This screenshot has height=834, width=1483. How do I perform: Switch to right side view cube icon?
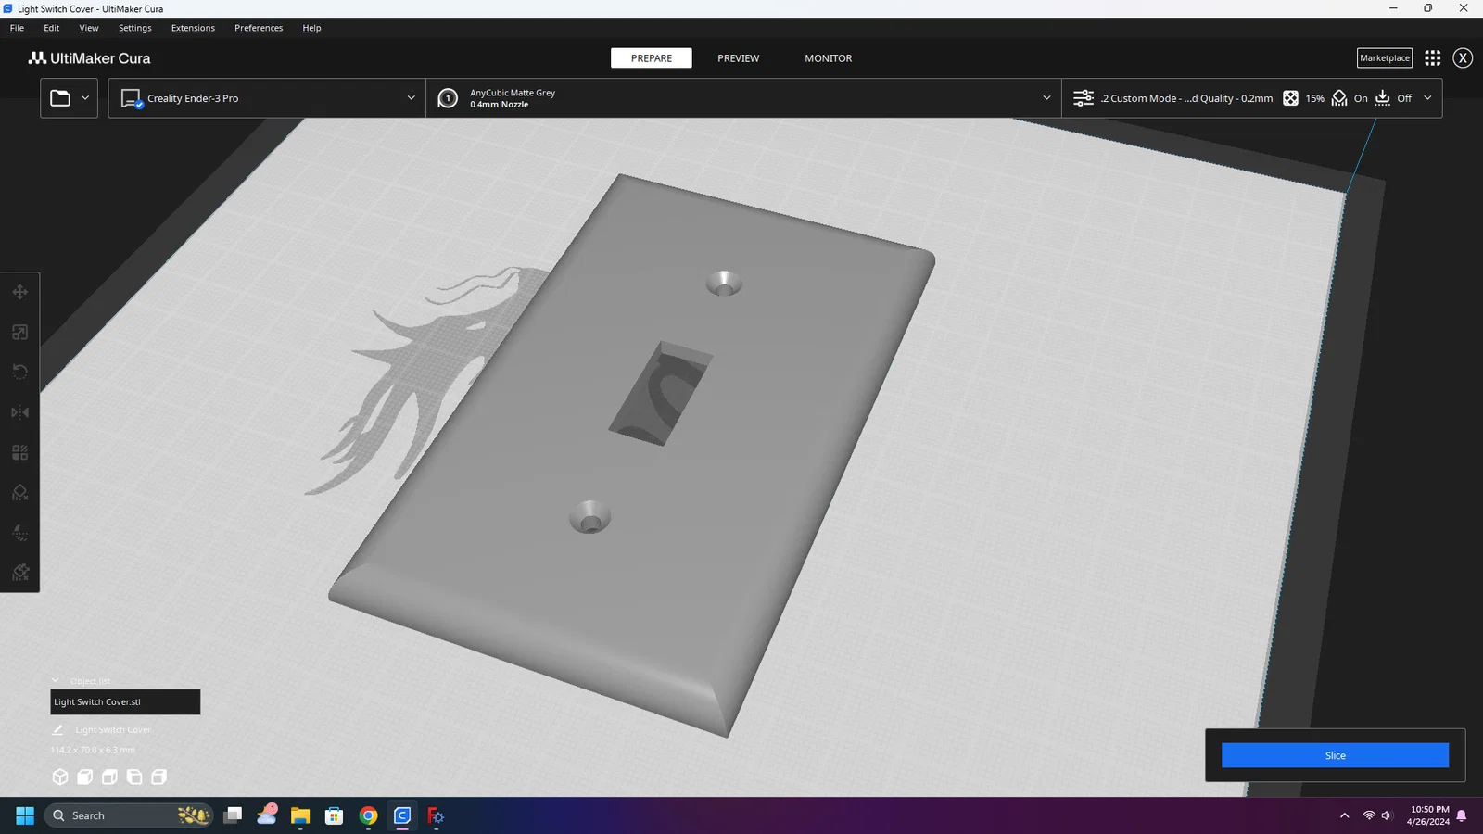[x=159, y=777]
